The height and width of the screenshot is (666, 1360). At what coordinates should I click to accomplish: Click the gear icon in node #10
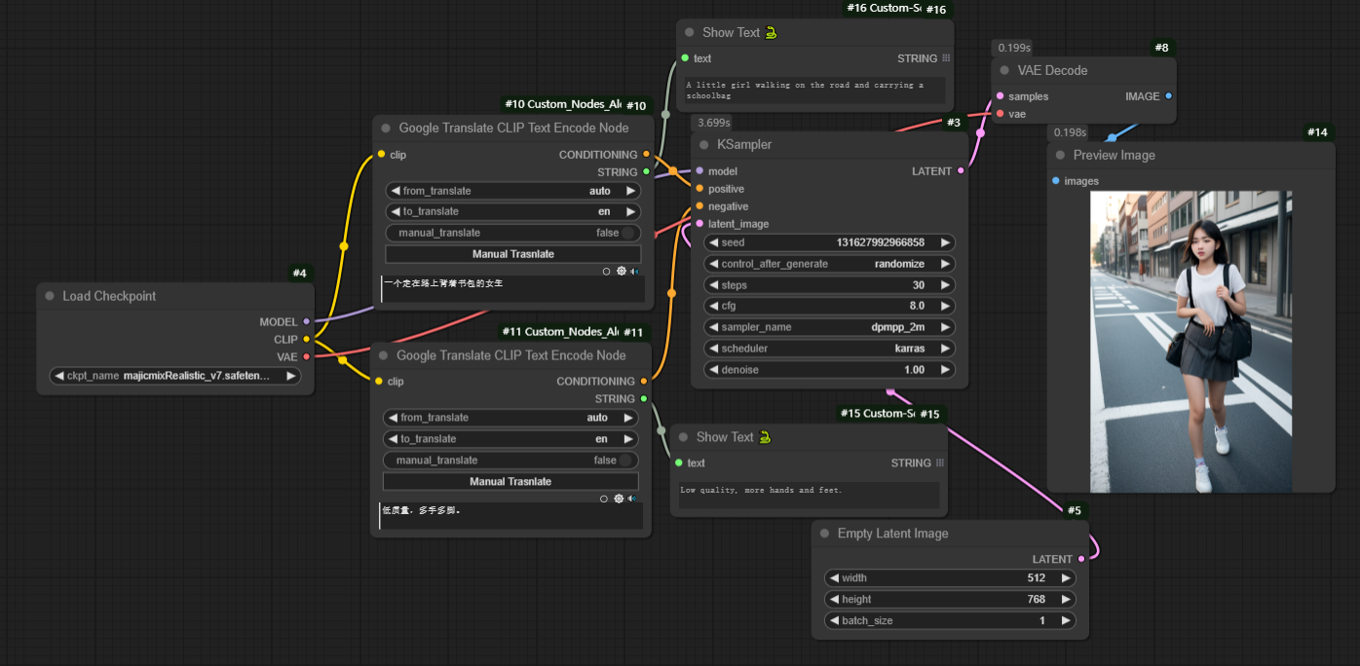pyautogui.click(x=621, y=272)
